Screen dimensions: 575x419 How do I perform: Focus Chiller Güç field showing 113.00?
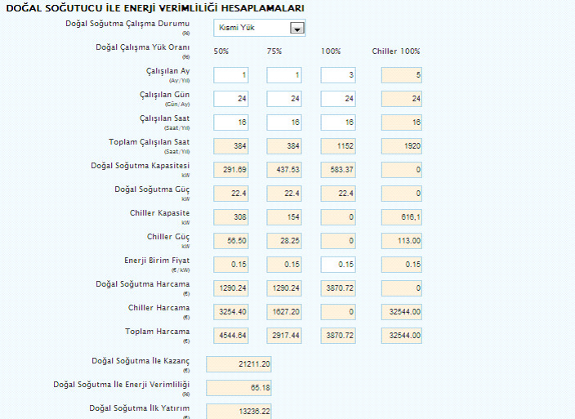click(x=401, y=241)
